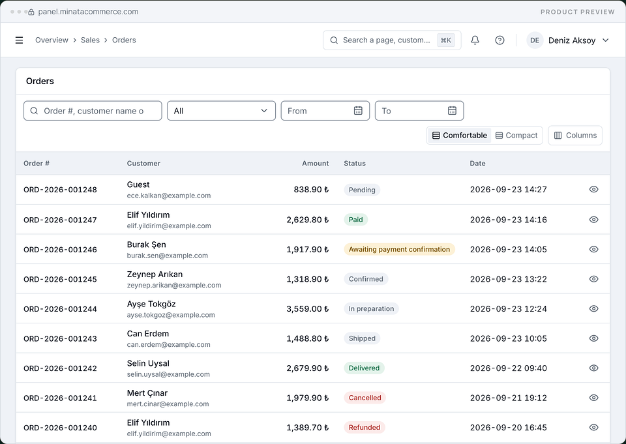Click the DE user avatar
The image size is (626, 444).
pyautogui.click(x=535, y=40)
